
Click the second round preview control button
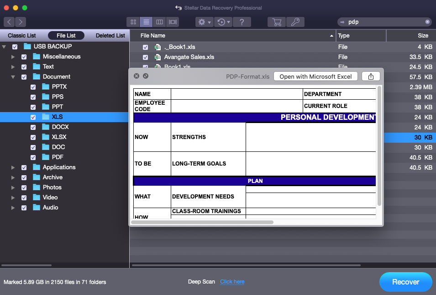[x=146, y=76]
